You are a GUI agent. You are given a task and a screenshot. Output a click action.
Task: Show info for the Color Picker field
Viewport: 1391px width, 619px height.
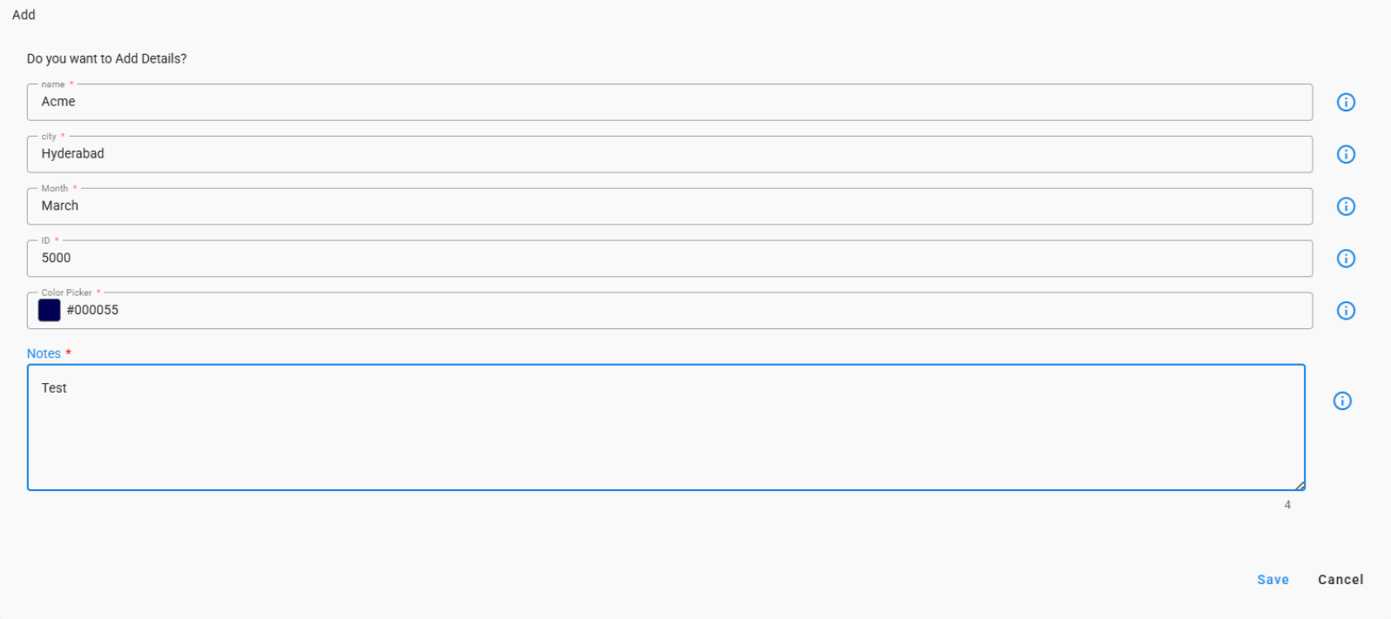click(x=1346, y=311)
